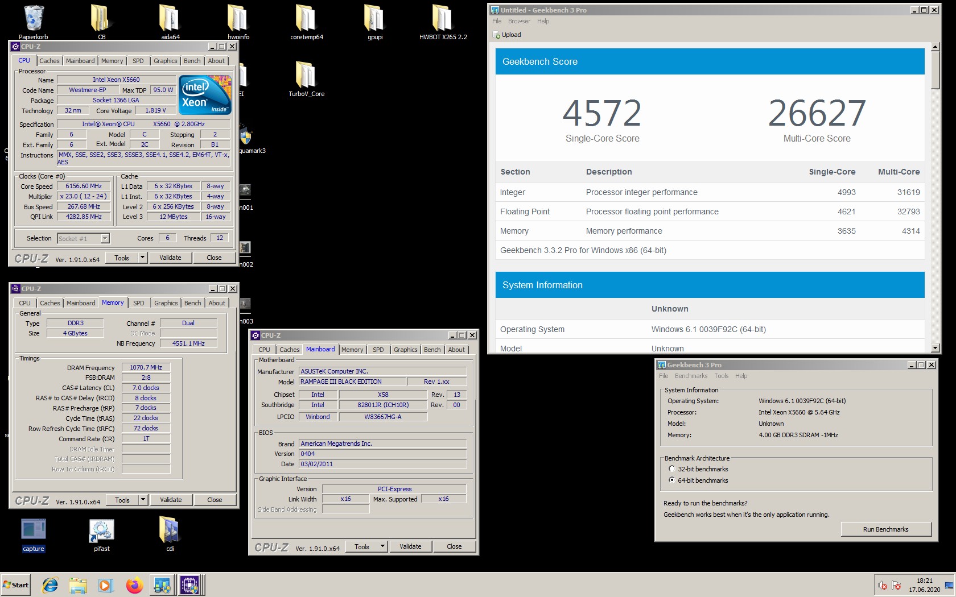Click the RAMPAGE III BLACK EDITION model field
Image resolution: width=956 pixels, height=597 pixels.
pyautogui.click(x=352, y=382)
